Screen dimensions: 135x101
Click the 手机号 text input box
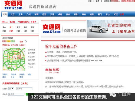(x=16, y=94)
